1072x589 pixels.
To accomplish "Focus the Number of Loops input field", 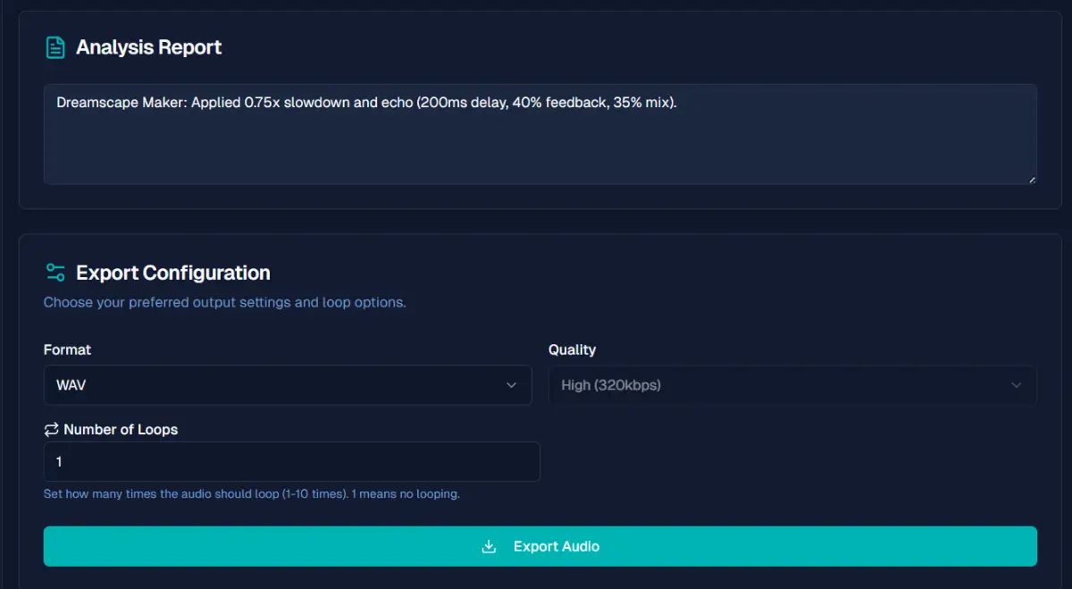I will click(291, 462).
